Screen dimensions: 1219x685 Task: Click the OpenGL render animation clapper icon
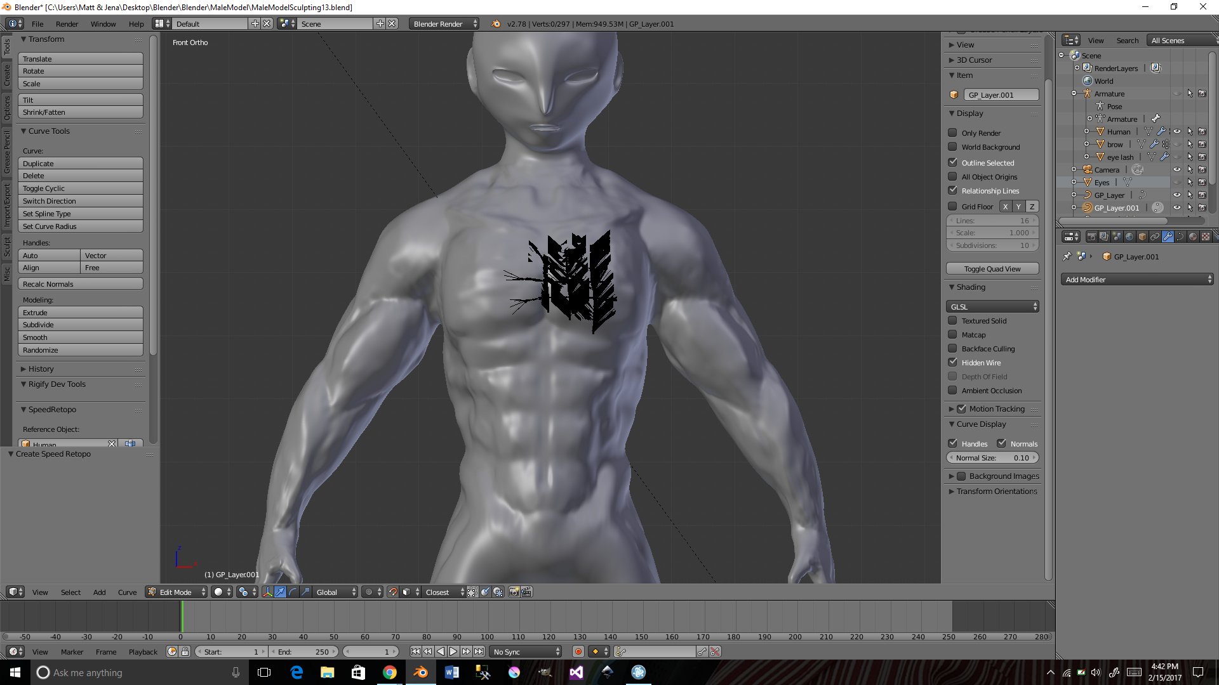527,592
